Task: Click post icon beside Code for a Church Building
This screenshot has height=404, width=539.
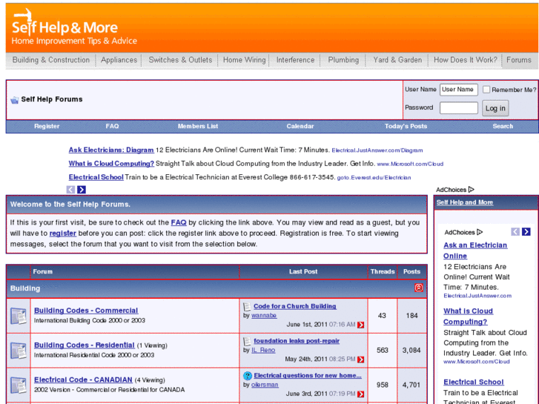Action: click(x=247, y=306)
